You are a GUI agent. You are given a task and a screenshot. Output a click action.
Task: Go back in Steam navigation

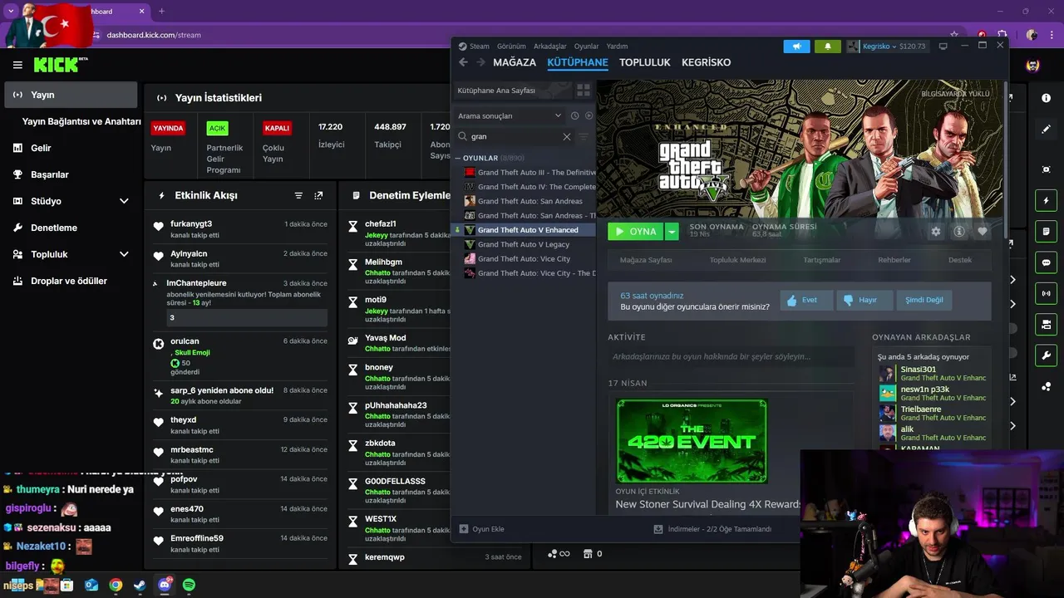463,62
